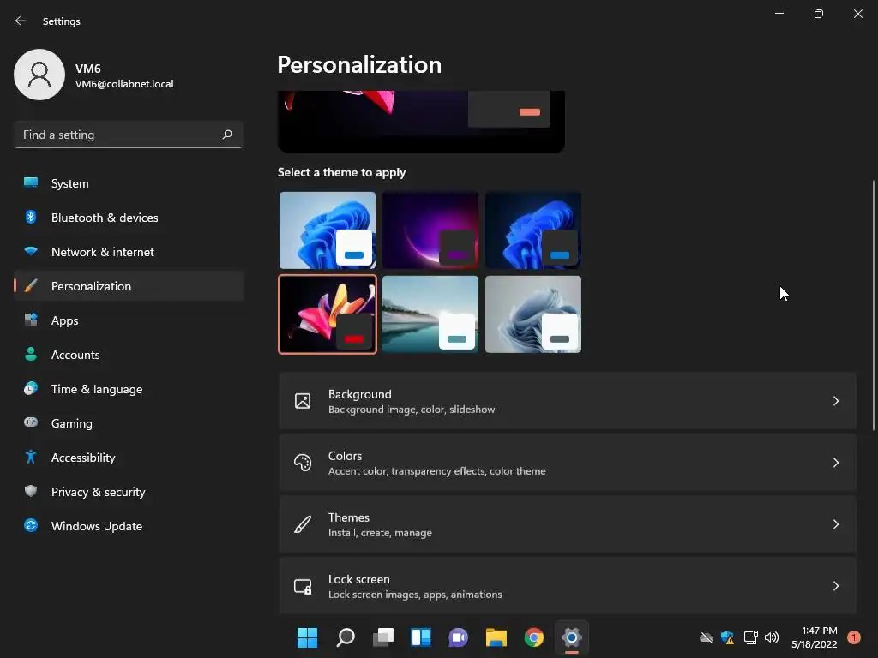Click the VM6@collabnet.local account email
878x658 pixels.
pyautogui.click(x=124, y=84)
